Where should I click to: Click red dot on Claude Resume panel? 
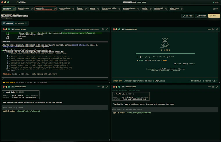4,29
